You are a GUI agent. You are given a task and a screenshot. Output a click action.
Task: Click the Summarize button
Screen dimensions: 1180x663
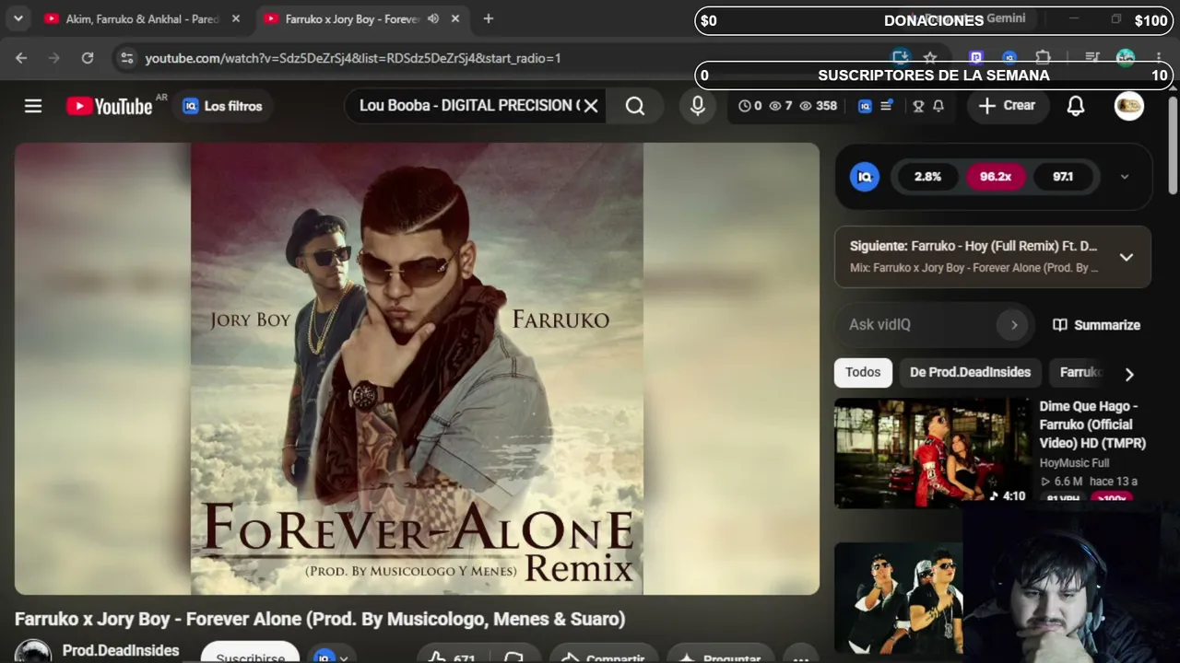[x=1097, y=325]
